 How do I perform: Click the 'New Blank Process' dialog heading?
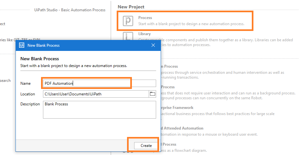(x=40, y=59)
